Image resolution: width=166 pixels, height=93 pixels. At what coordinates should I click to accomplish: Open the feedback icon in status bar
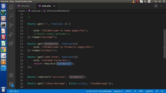[157, 91]
